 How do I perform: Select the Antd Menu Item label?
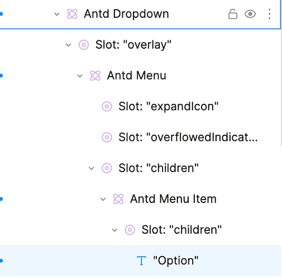click(173, 199)
